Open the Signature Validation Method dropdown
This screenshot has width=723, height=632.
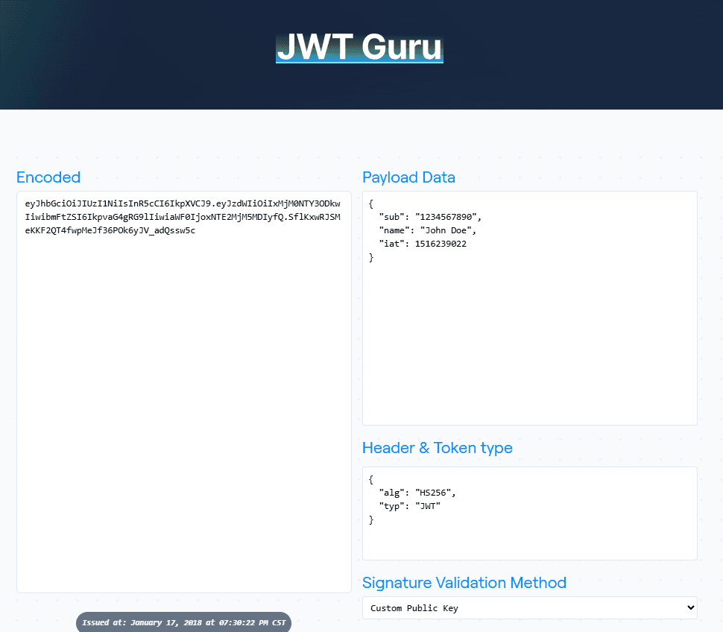click(529, 607)
